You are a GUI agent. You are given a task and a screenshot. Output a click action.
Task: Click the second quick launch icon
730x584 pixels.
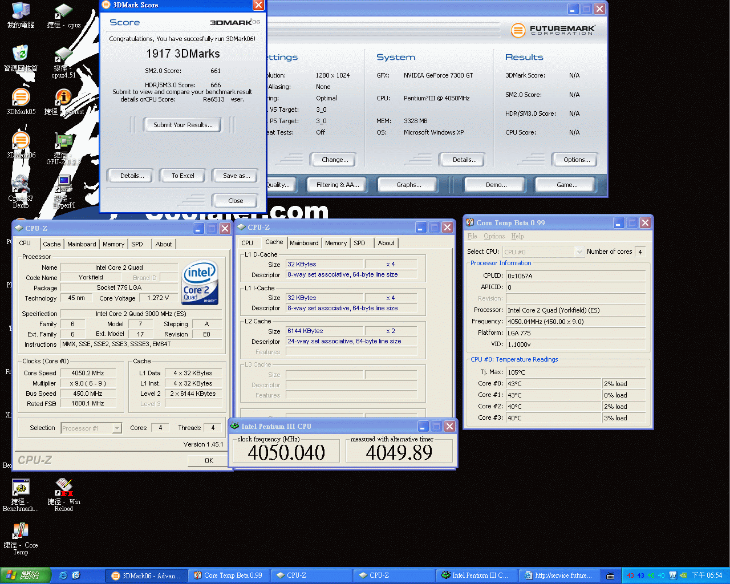[x=76, y=575]
